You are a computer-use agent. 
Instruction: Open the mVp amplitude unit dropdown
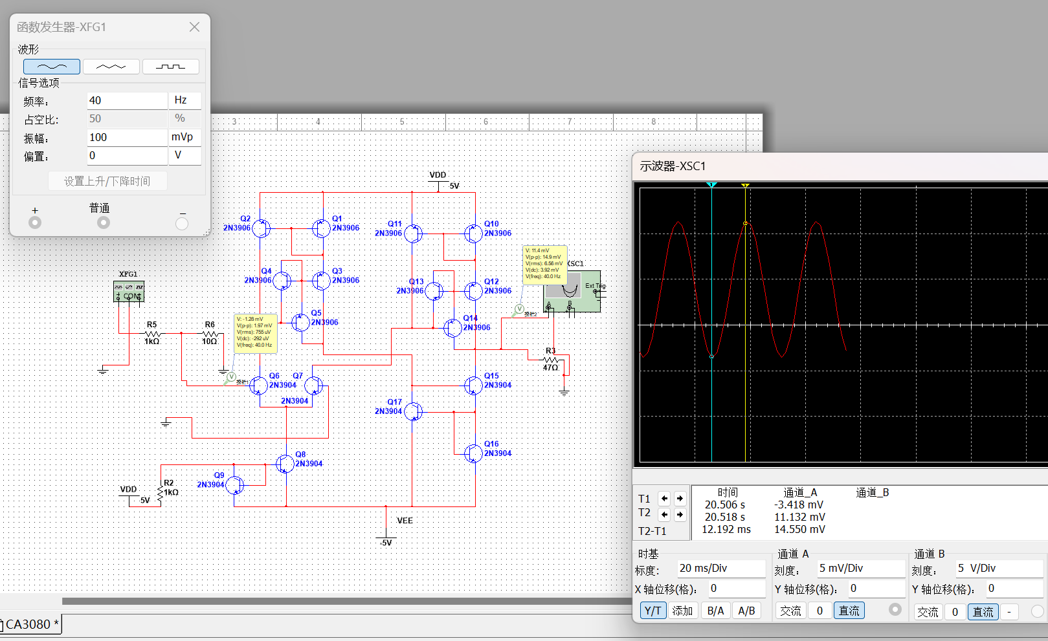click(185, 137)
